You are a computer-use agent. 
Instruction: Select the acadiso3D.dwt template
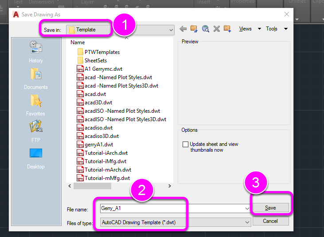pyautogui.click(x=98, y=136)
